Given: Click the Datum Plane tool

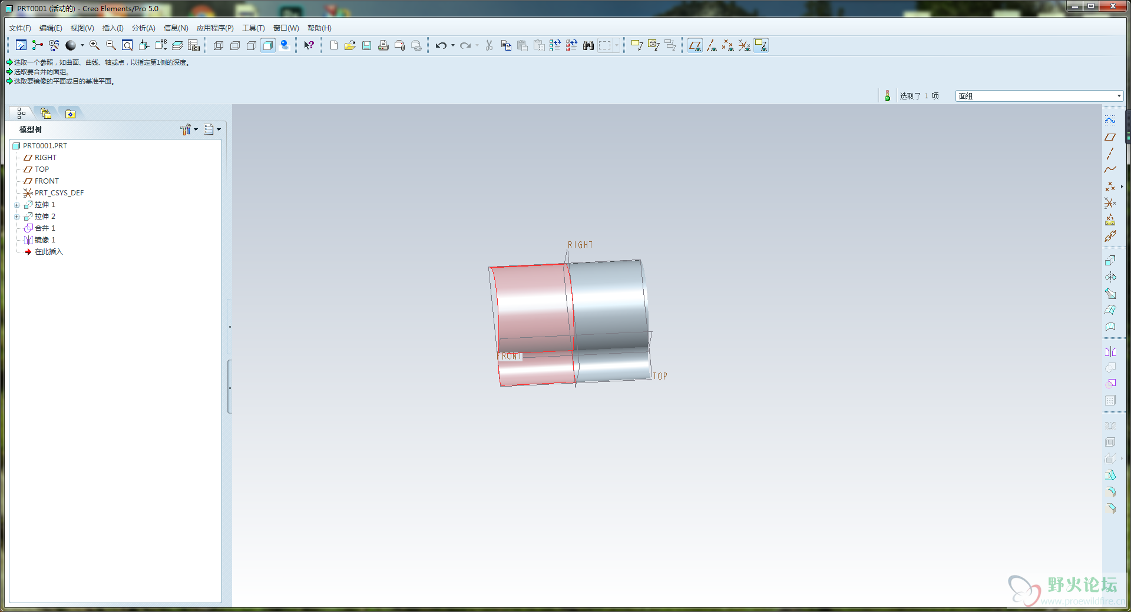Looking at the screenshot, I should click(1110, 137).
